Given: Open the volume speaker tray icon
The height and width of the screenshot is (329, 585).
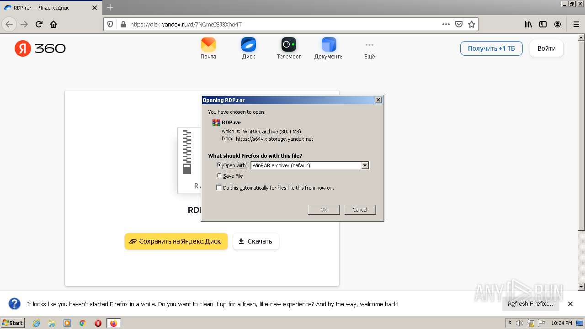Looking at the screenshot, I should pos(520,323).
